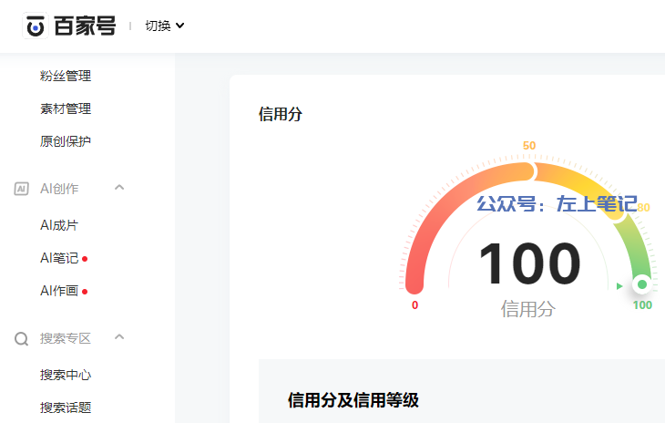Click the 信用分 label under score
The height and width of the screenshot is (423, 665).
click(528, 309)
